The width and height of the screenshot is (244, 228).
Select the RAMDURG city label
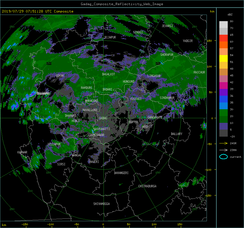click(x=86, y=88)
